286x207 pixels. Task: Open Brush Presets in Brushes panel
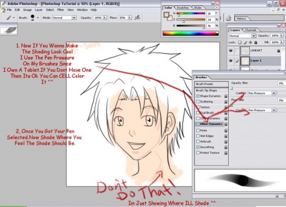point(211,84)
